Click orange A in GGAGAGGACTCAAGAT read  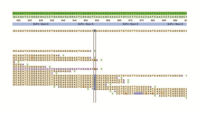pos(83,87)
